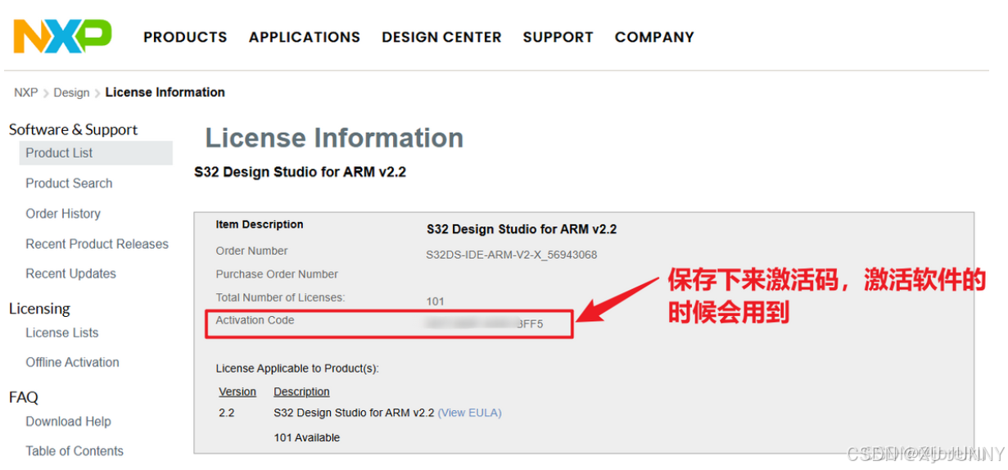Click S32 Design Studio subtitle under page title
Viewport: 1008px width, 470px height.
[x=300, y=172]
